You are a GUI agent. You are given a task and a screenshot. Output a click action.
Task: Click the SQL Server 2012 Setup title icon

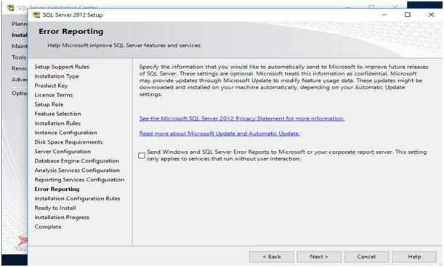pos(36,15)
